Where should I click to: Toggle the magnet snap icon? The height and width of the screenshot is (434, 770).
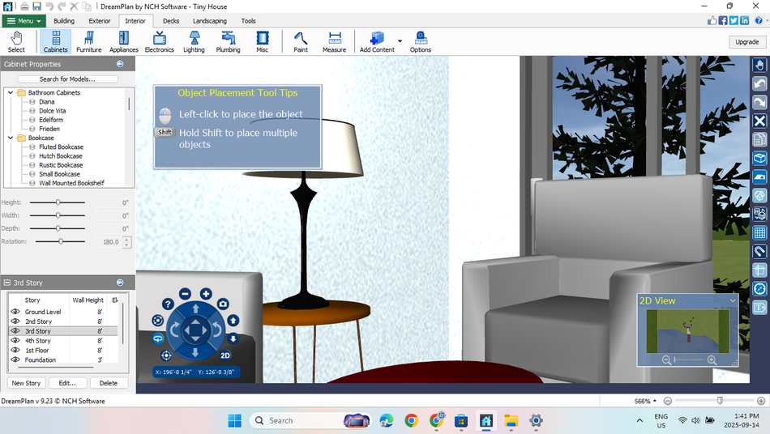759,251
